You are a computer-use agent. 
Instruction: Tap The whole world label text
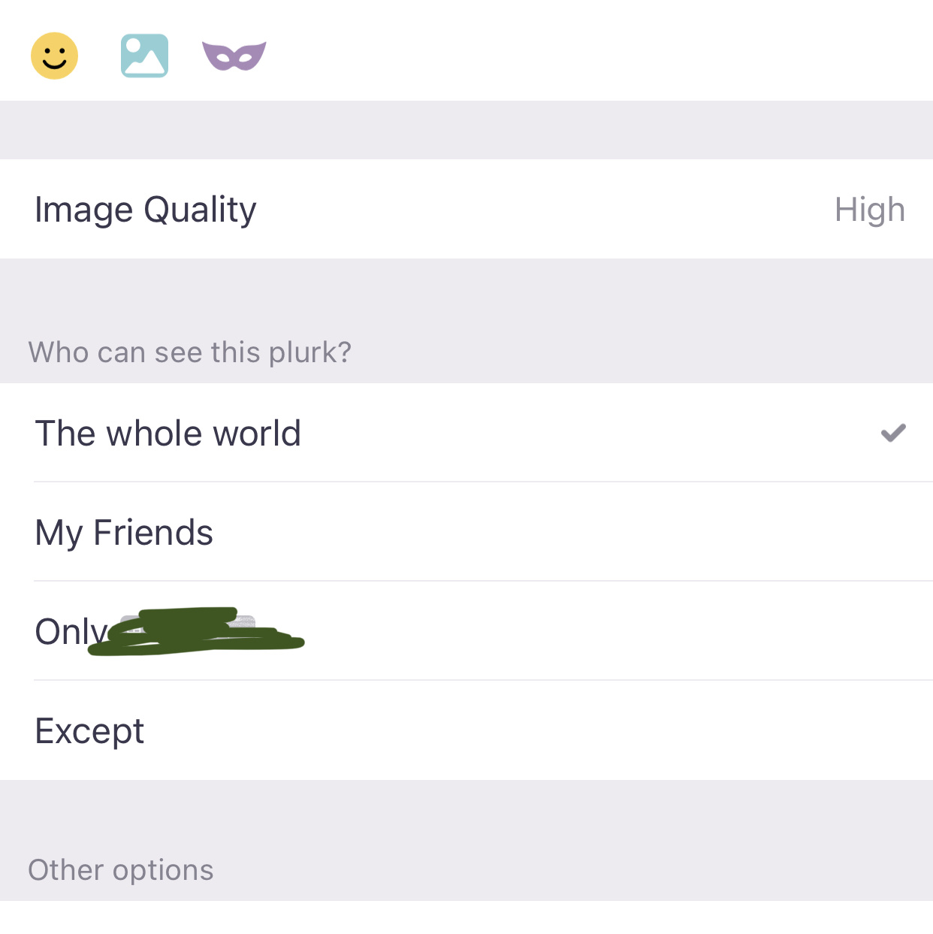[168, 434]
